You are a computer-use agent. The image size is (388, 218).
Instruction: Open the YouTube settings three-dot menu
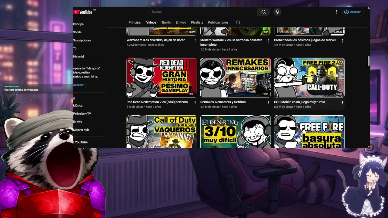(336, 12)
